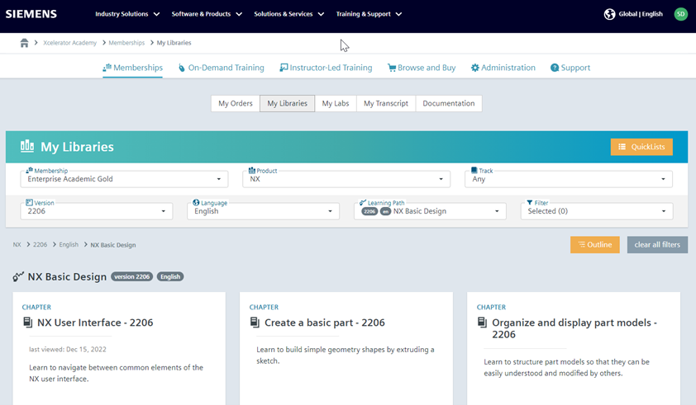Go to home via breadcrumb house icon
Viewport: 696px width, 405px height.
click(x=25, y=43)
